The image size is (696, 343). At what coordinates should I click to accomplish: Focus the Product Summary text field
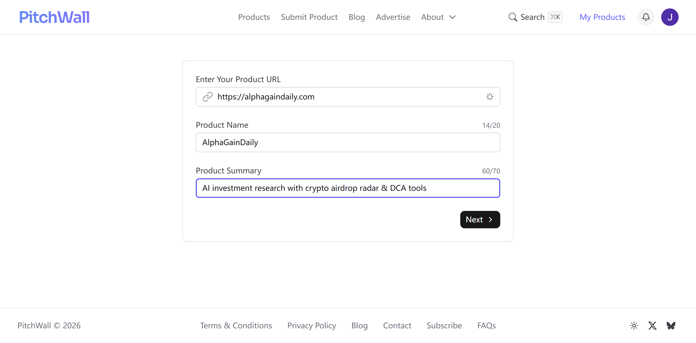tap(348, 188)
